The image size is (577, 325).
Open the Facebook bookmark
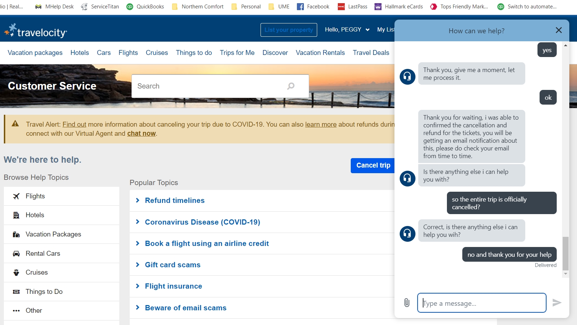tap(313, 7)
